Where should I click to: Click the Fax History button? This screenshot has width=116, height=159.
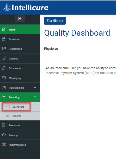click(x=55, y=21)
